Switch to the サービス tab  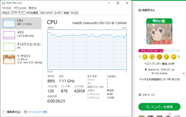pyautogui.click(x=74, y=13)
